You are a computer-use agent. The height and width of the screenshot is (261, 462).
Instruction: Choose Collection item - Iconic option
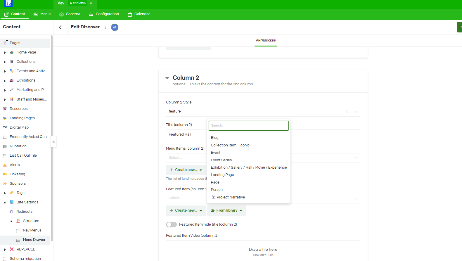230,145
